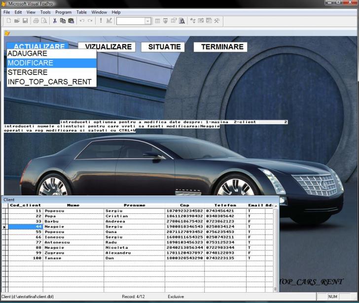Click the Paste toolbar icon

point(71,21)
